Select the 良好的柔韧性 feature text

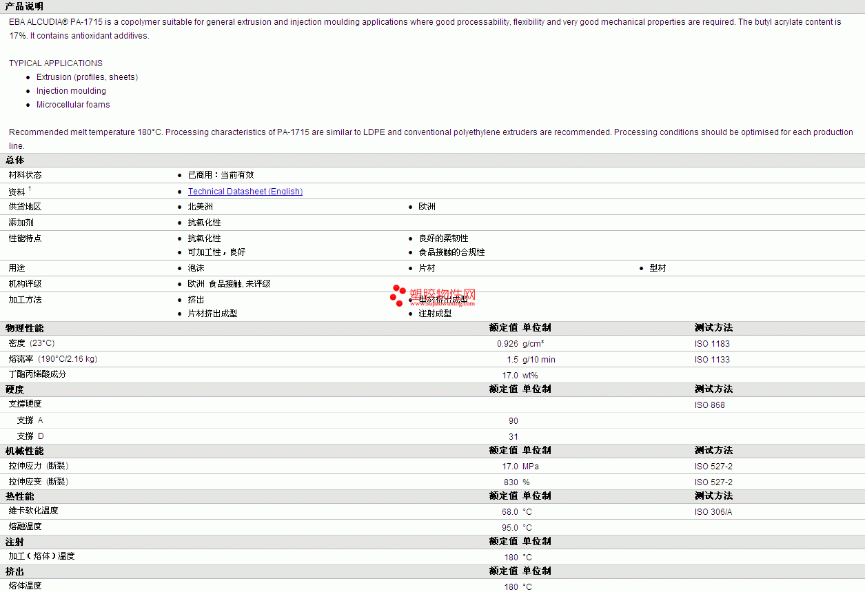point(444,238)
